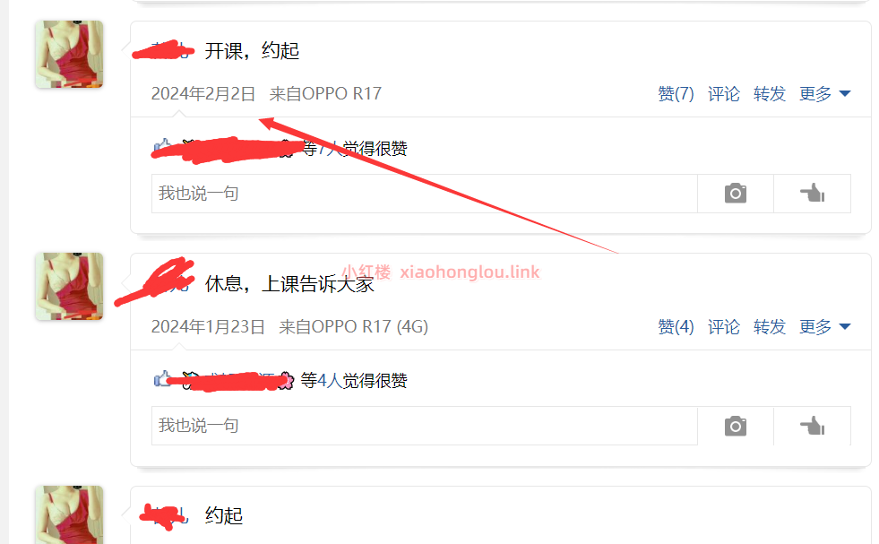Click camera icon in Feb 2 post comment box
This screenshot has width=879, height=544.
(736, 193)
